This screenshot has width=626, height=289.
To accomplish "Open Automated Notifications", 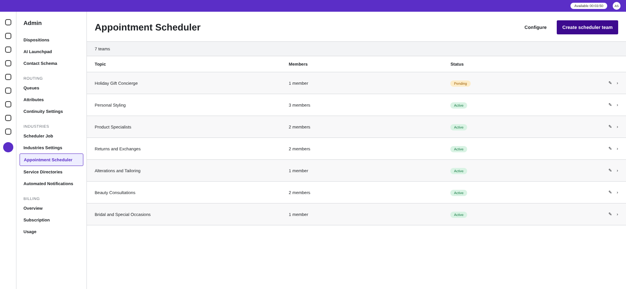I will click(x=48, y=184).
